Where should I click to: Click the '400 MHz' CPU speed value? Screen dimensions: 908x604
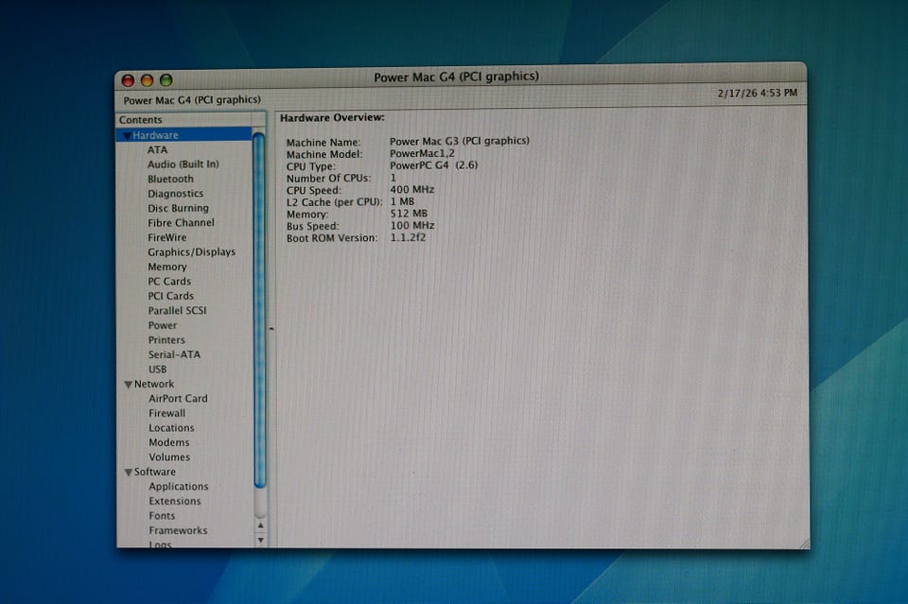411,189
